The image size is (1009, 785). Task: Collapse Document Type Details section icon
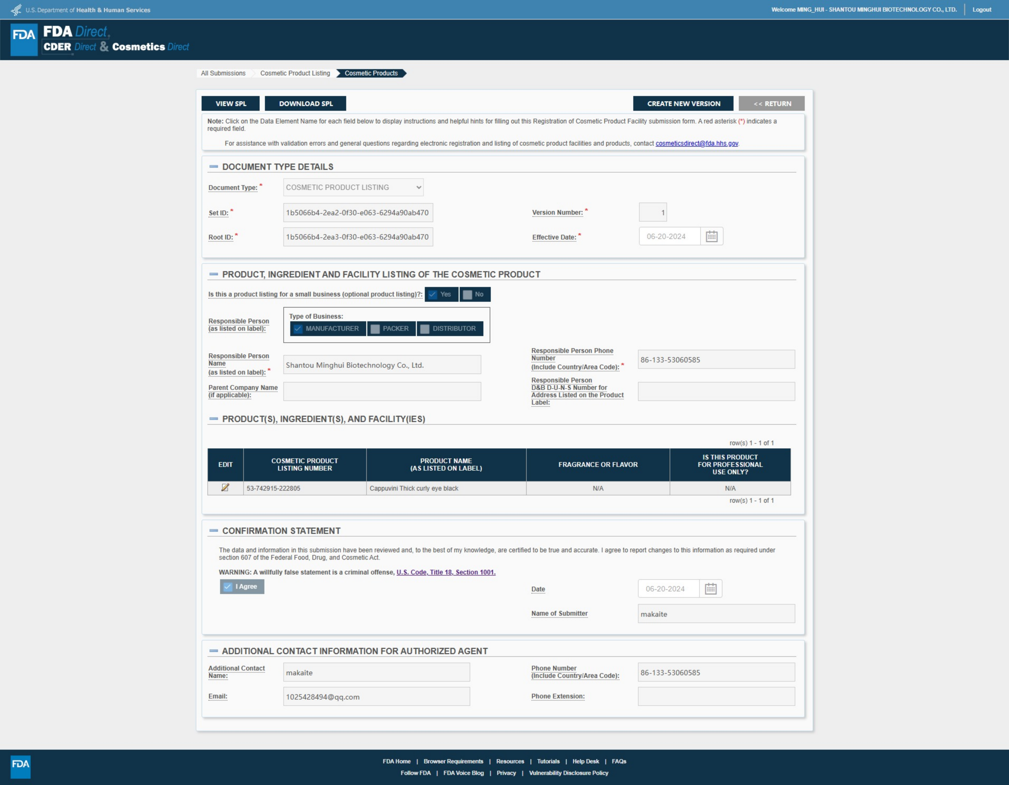pos(213,167)
